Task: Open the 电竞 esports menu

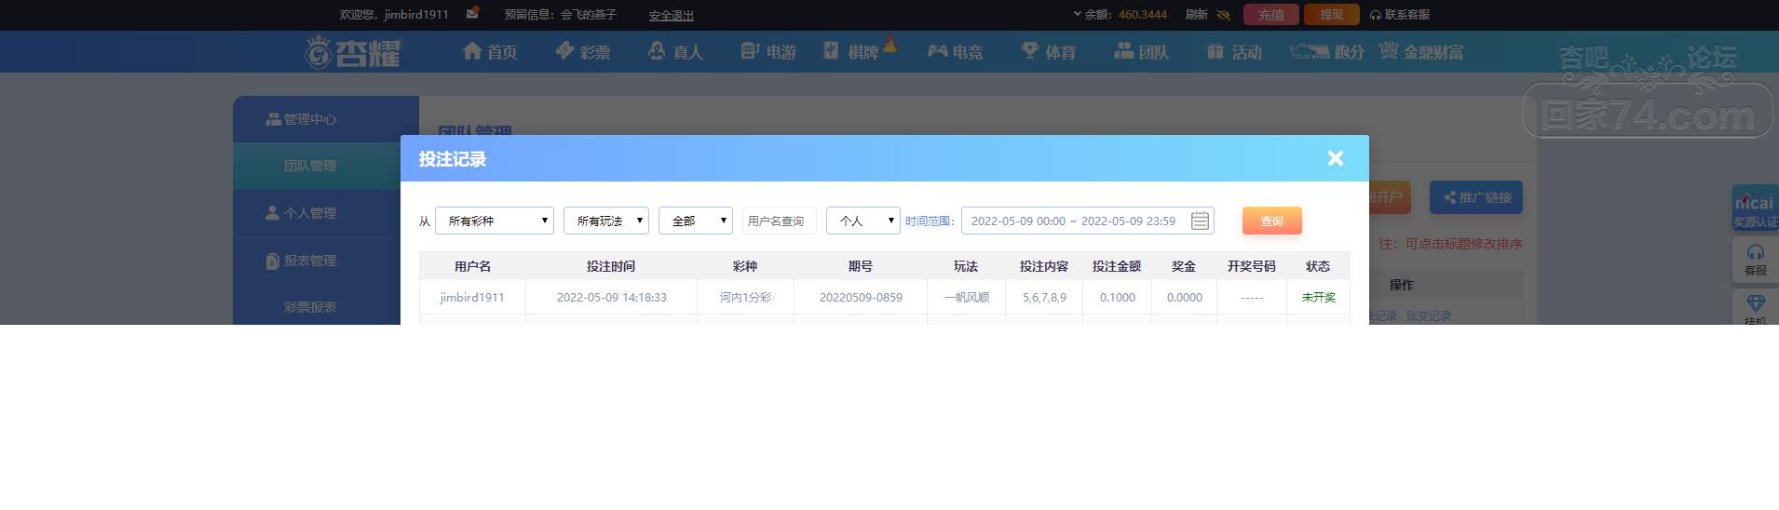Action: (x=955, y=51)
